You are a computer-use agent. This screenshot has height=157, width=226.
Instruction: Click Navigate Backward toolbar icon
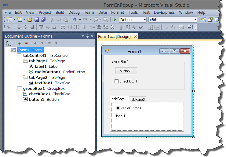coord(96,20)
